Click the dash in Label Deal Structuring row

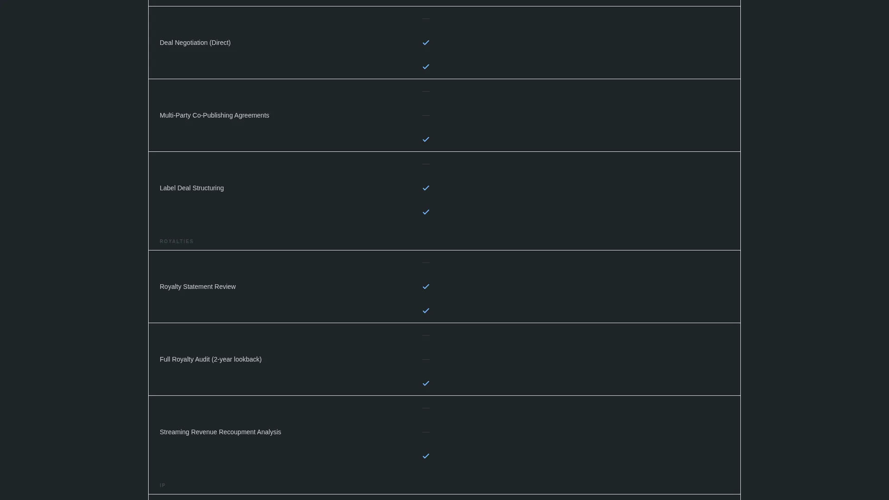click(426, 164)
